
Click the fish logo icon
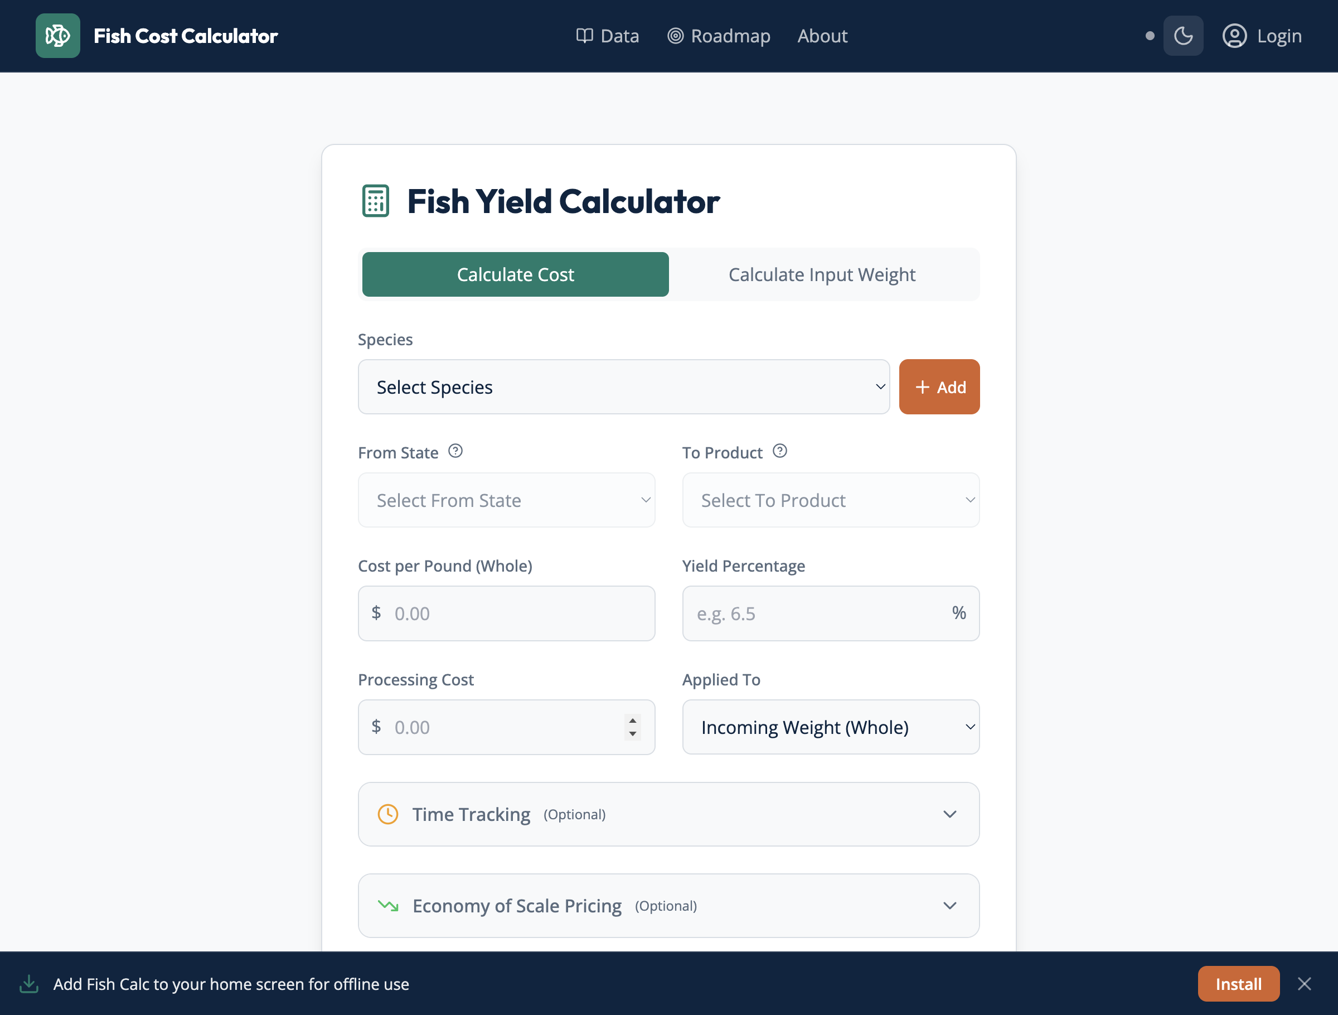[57, 35]
